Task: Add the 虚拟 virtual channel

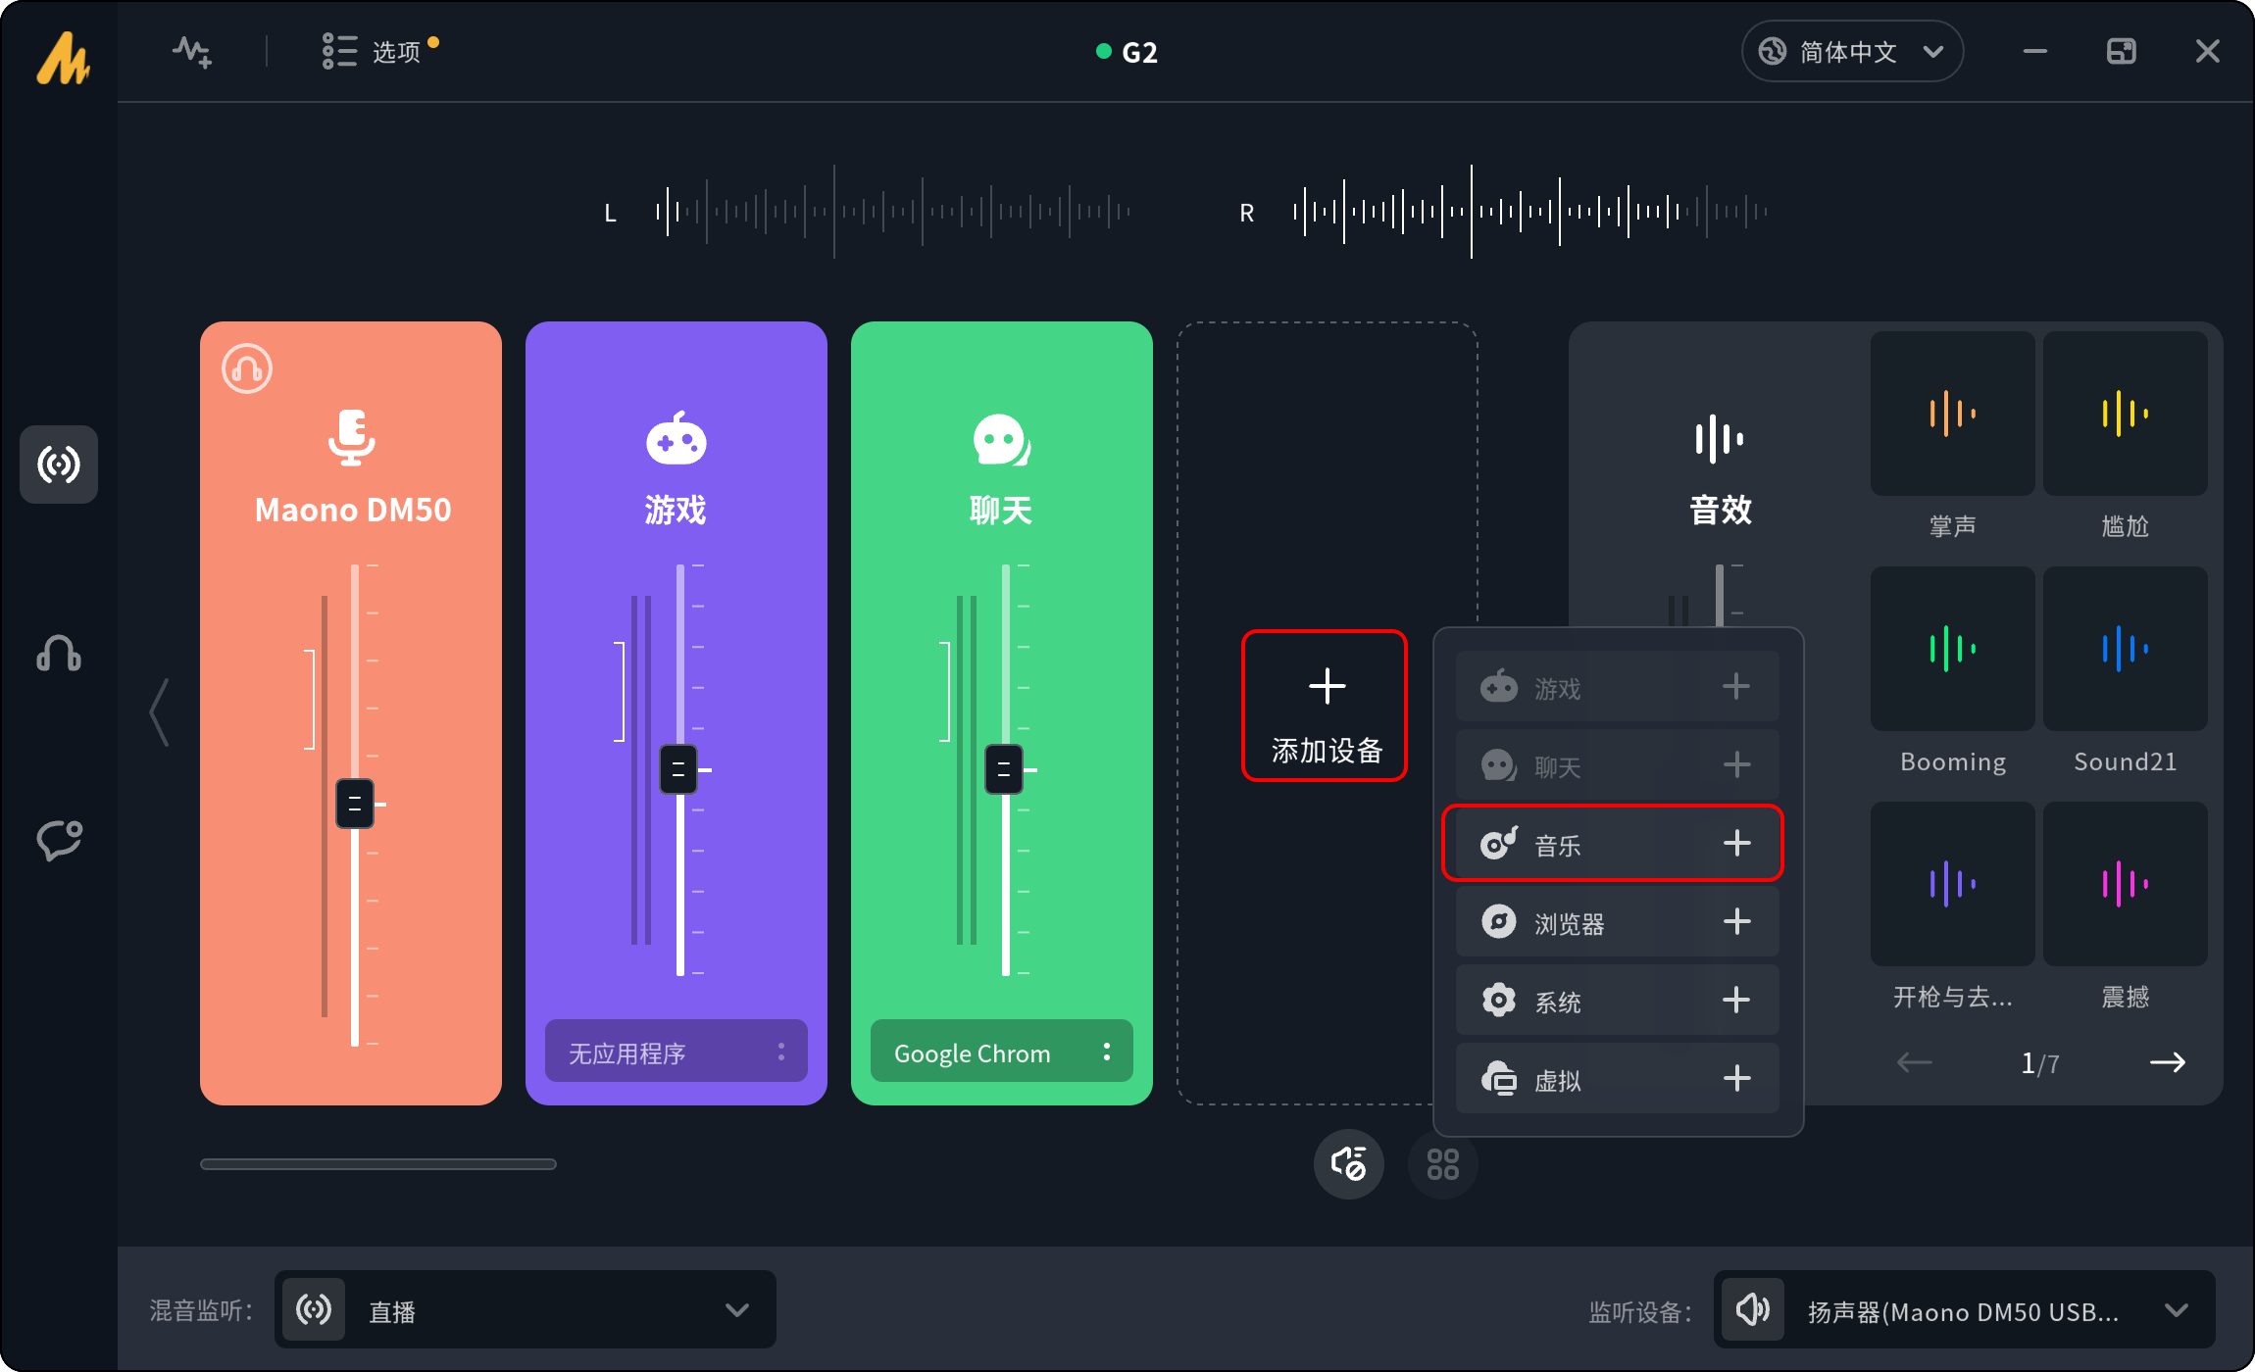Action: click(x=1736, y=1078)
